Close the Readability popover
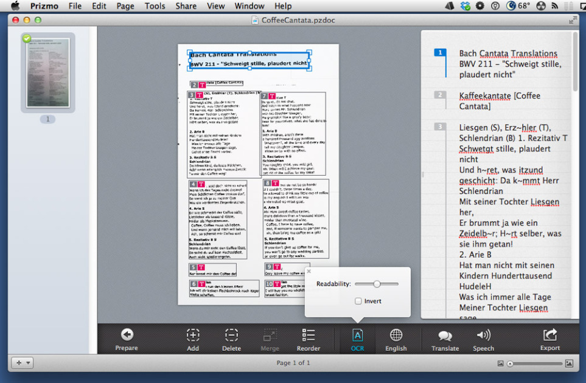This screenshot has height=383, width=586. pyautogui.click(x=309, y=271)
